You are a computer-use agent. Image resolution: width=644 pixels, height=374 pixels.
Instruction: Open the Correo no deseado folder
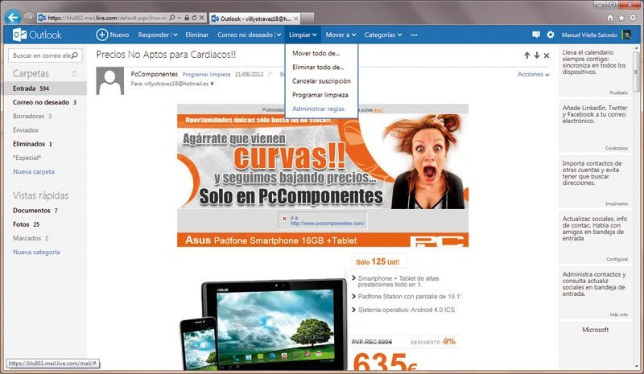tap(46, 102)
